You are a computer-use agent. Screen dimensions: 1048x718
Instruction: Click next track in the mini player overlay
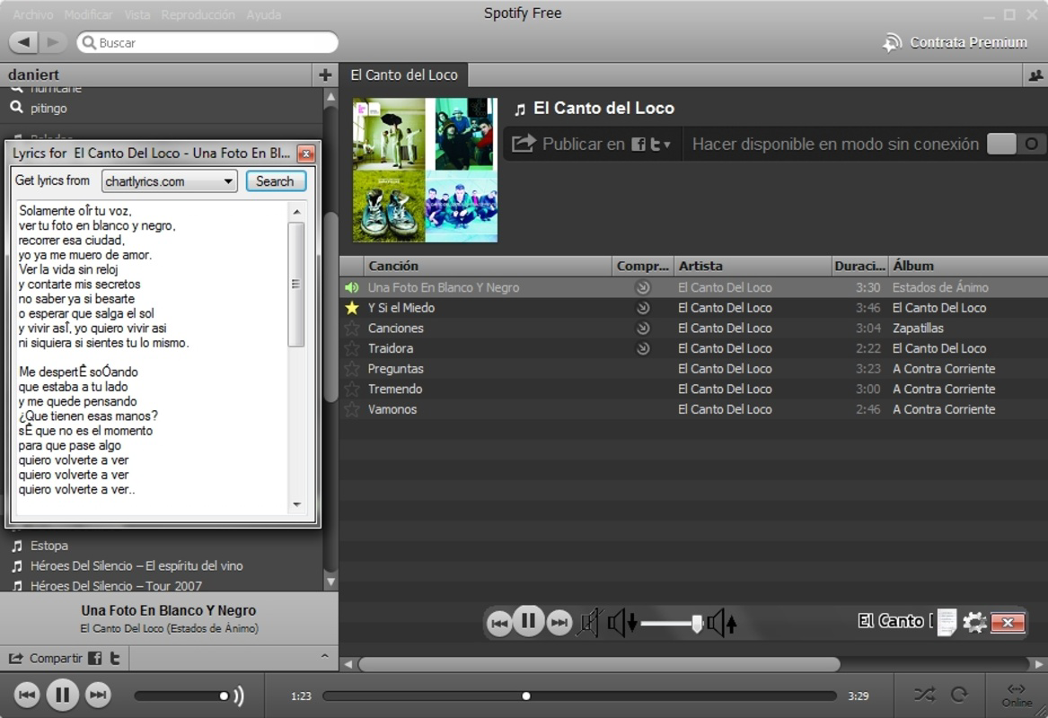click(x=559, y=623)
